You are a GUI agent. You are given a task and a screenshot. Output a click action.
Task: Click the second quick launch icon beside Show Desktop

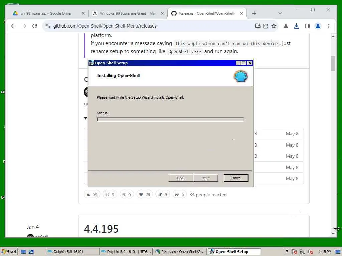(31, 252)
